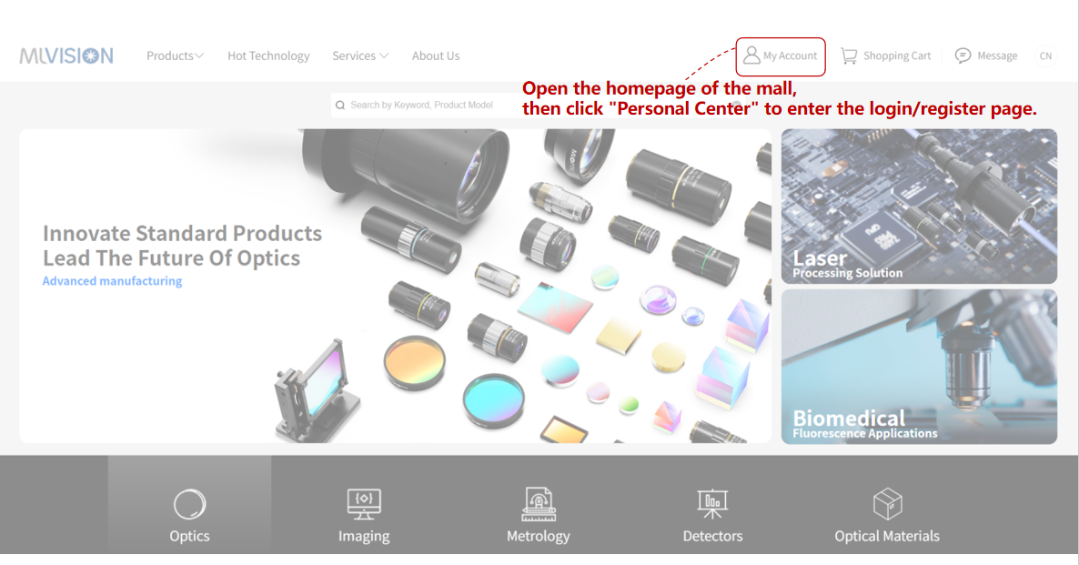1079x565 pixels.
Task: Click the MLVISION logo
Action: point(66,55)
